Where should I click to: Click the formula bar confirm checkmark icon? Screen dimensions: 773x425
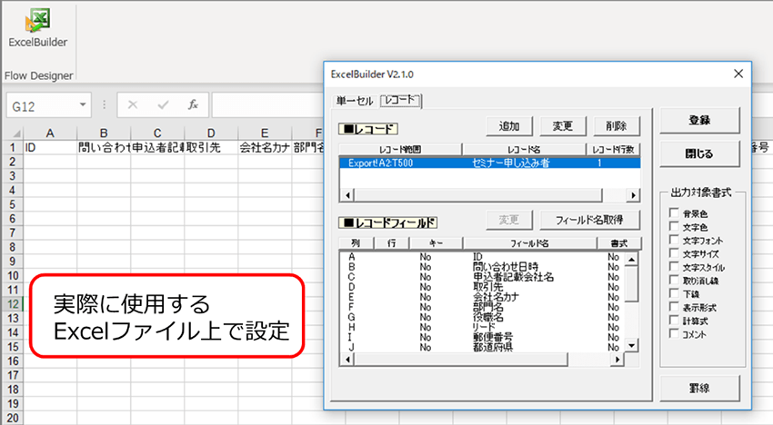163,104
